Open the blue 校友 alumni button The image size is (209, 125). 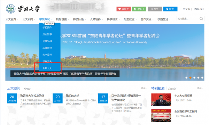170,9
